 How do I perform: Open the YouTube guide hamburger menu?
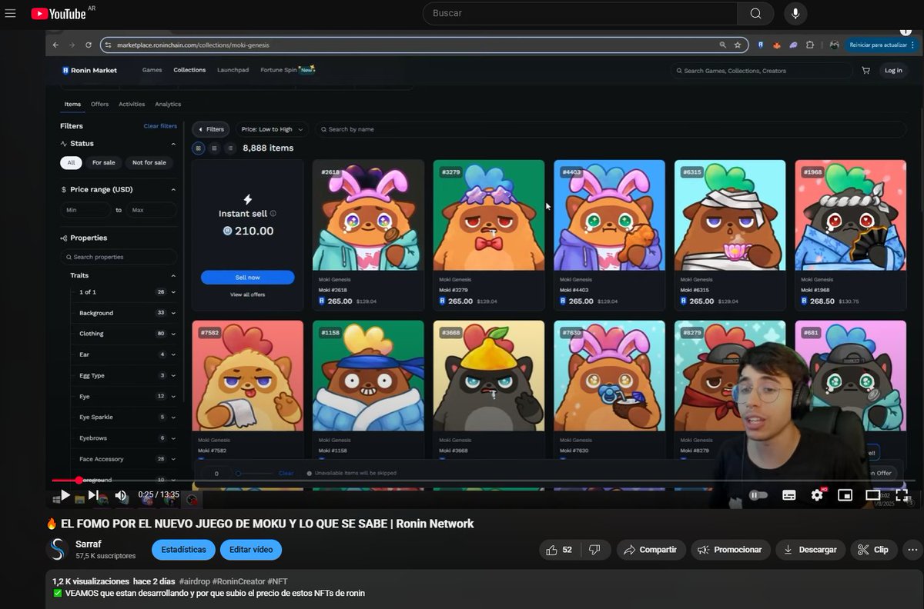click(10, 13)
